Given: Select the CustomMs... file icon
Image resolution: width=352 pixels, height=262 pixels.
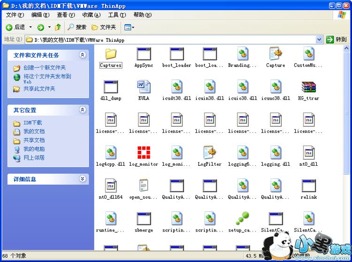Looking at the screenshot, I should [309, 54].
